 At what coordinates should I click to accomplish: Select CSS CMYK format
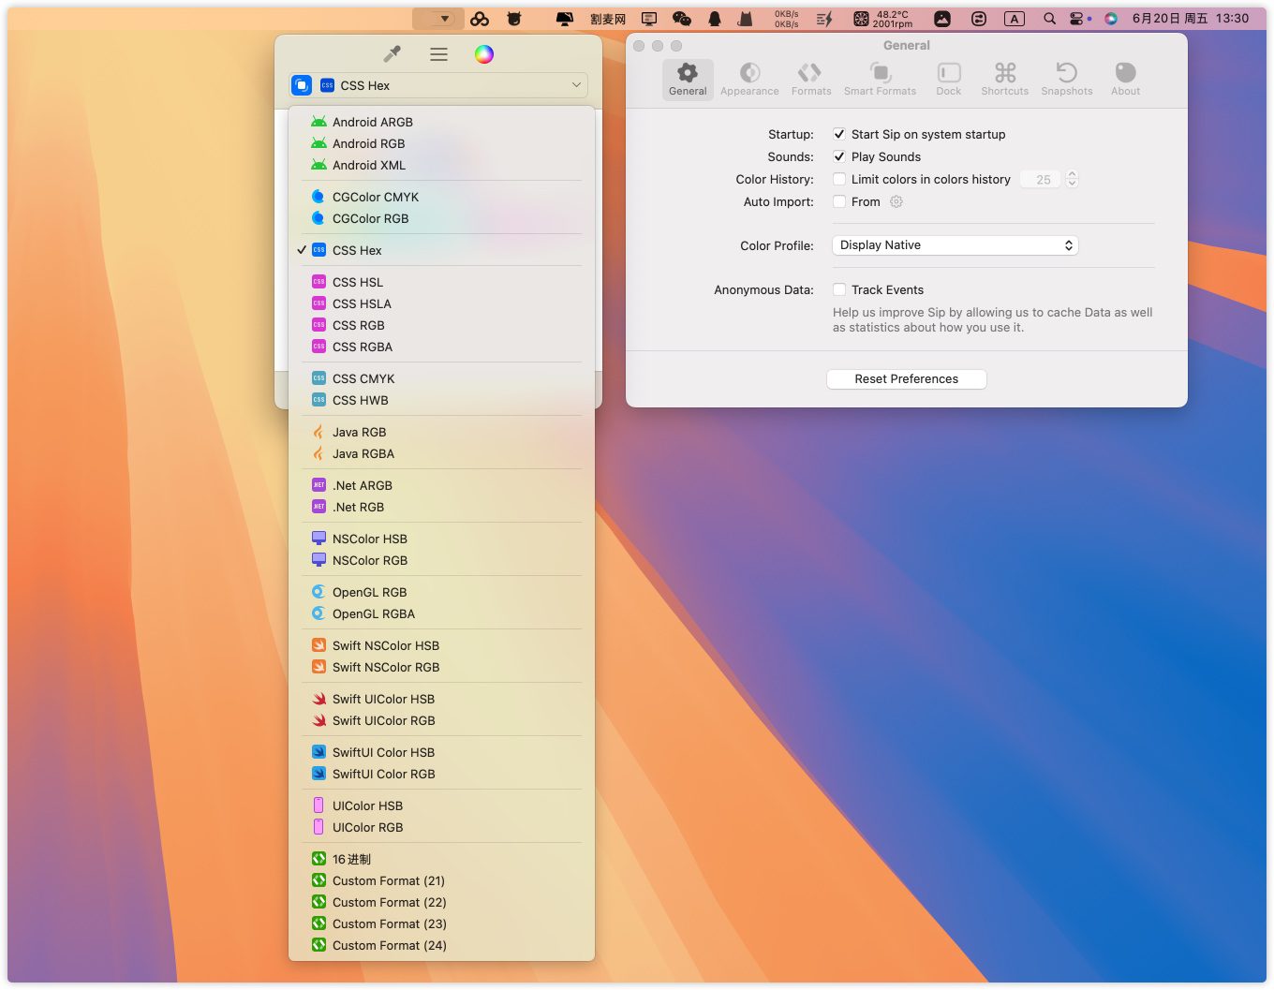click(x=442, y=378)
